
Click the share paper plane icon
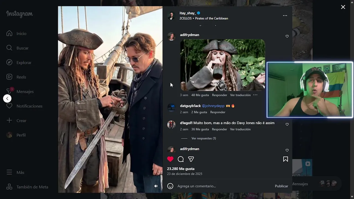191,159
